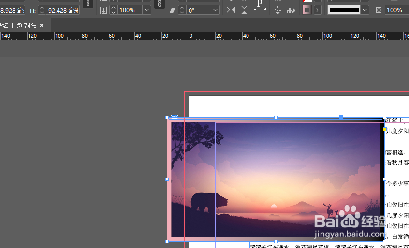Image resolution: width=409 pixels, height=248 pixels.
Task: Choose the Select Next Object icon
Action: click(291, 10)
